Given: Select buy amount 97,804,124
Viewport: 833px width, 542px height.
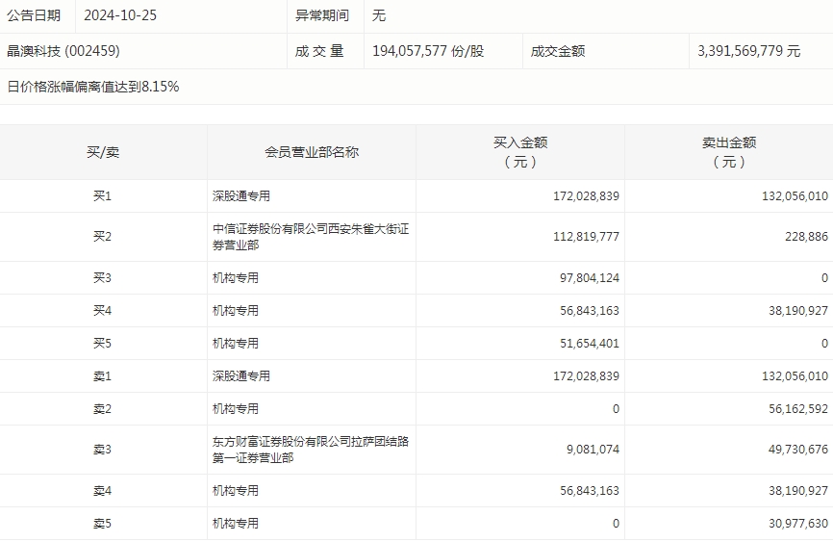Looking at the screenshot, I should 589,278.
